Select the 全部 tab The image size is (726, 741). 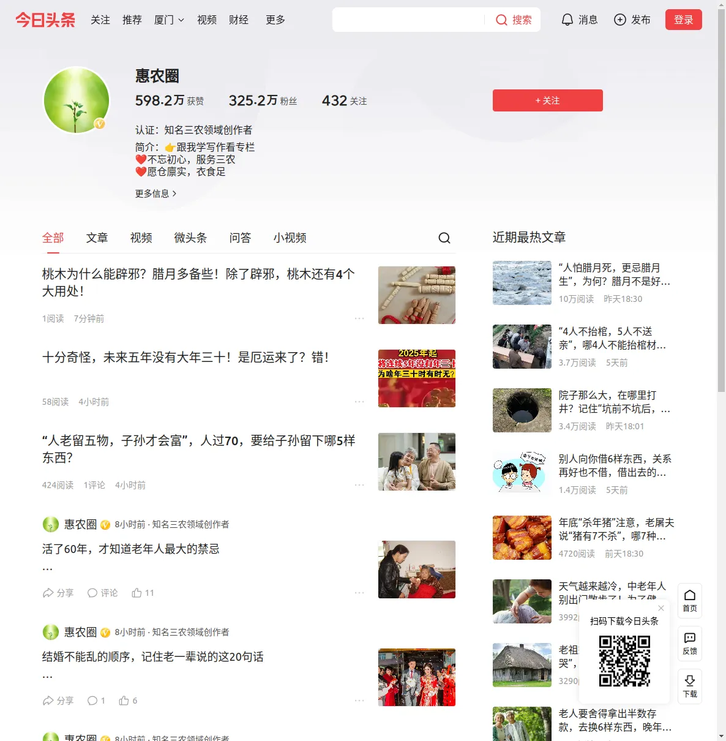pyautogui.click(x=53, y=238)
